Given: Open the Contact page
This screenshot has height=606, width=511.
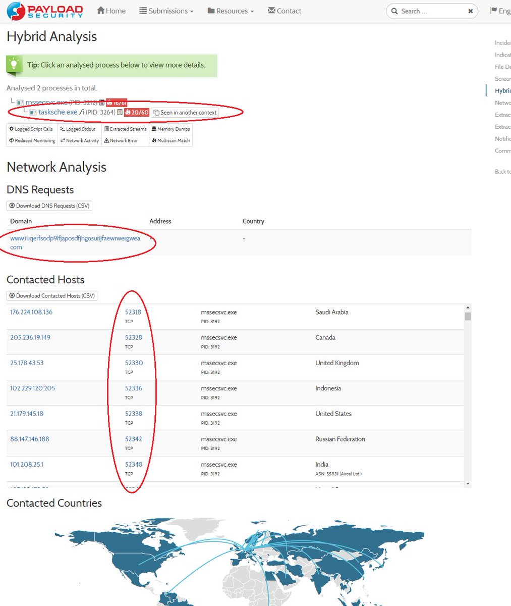Looking at the screenshot, I should pos(285,11).
